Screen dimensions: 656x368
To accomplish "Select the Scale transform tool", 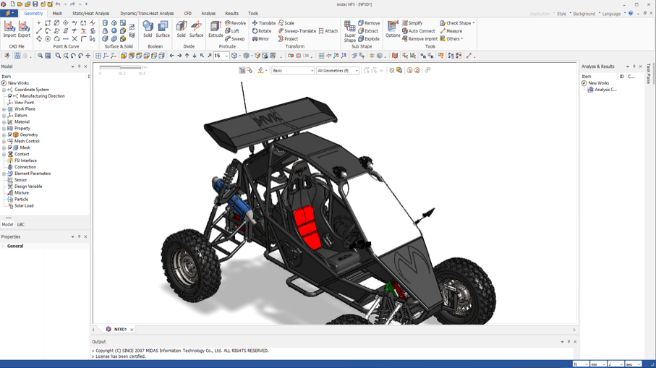I will 286,23.
